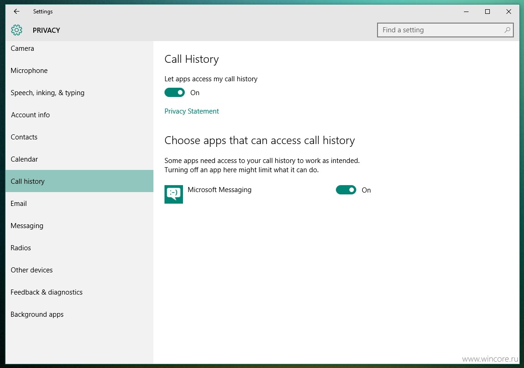This screenshot has height=368, width=524.
Task: Open the Email privacy settings
Action: click(79, 203)
